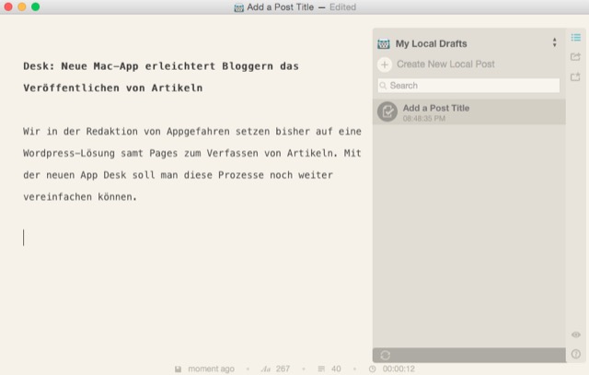Open the My Local Drafts blog selector
Screen dimensions: 589x375
432,43
